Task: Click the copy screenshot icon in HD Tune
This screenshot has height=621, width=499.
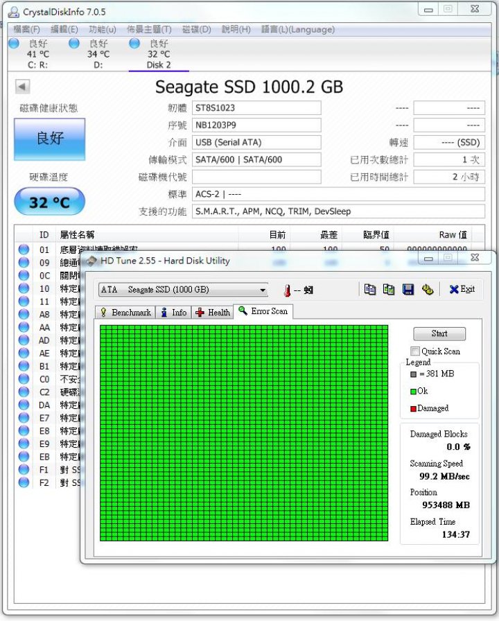Action: coord(389,290)
